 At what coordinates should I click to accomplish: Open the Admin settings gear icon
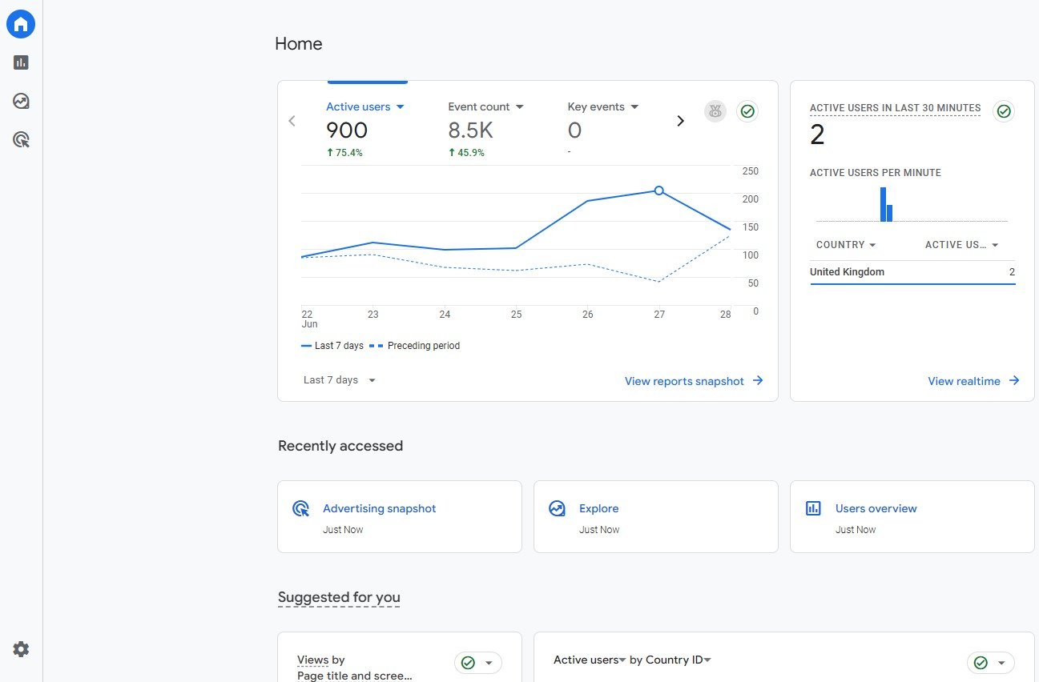21,649
